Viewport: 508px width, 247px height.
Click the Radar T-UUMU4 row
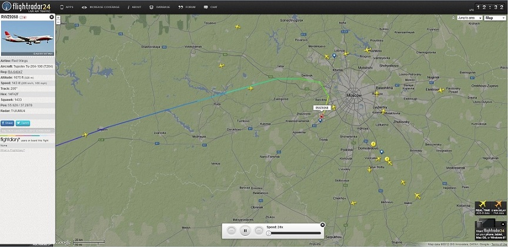(x=28, y=110)
